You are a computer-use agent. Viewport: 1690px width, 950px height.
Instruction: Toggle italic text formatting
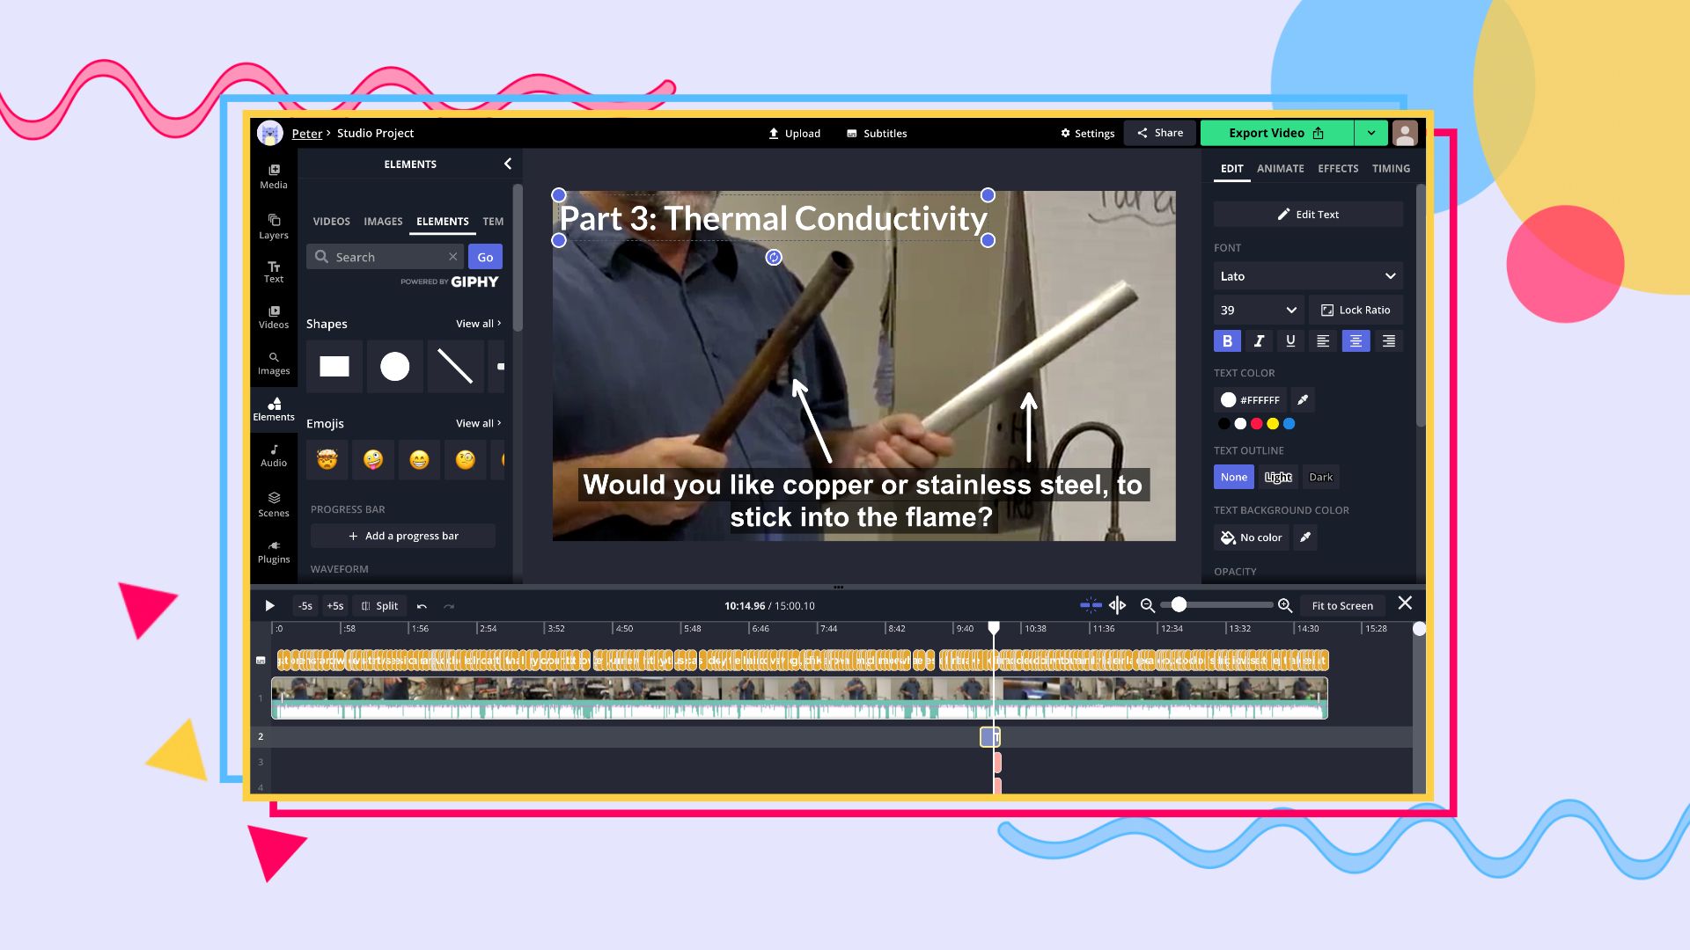[1259, 341]
